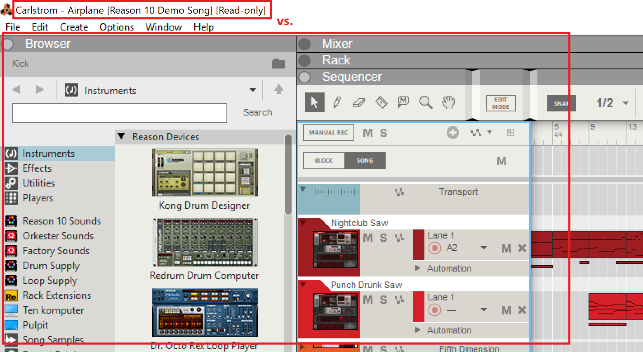Click the Manual Rec button

329,132
